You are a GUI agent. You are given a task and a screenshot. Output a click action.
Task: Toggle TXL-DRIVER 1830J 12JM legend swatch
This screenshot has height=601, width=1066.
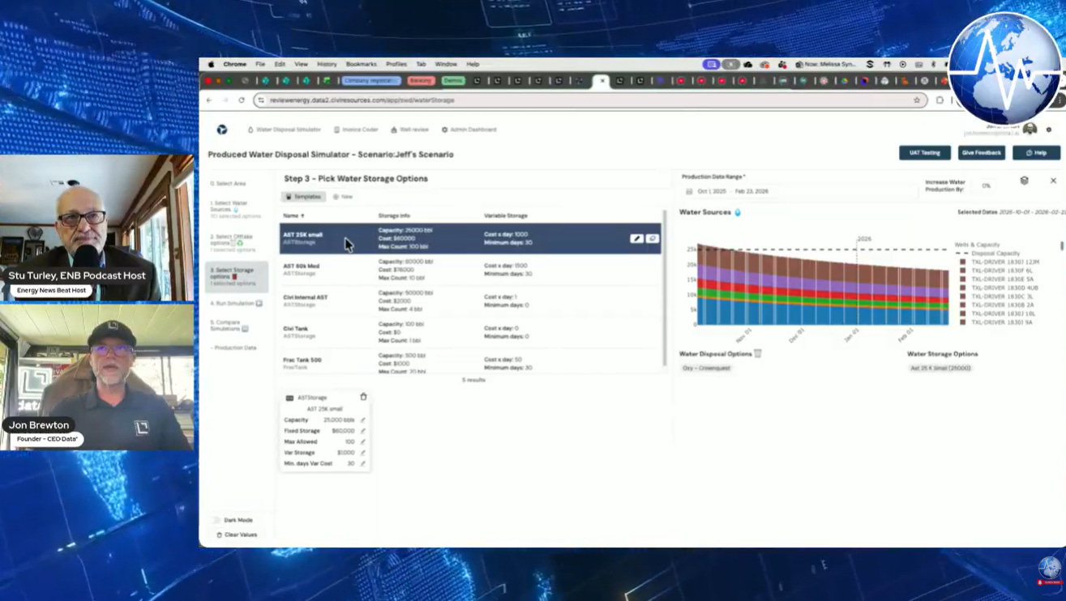point(963,262)
